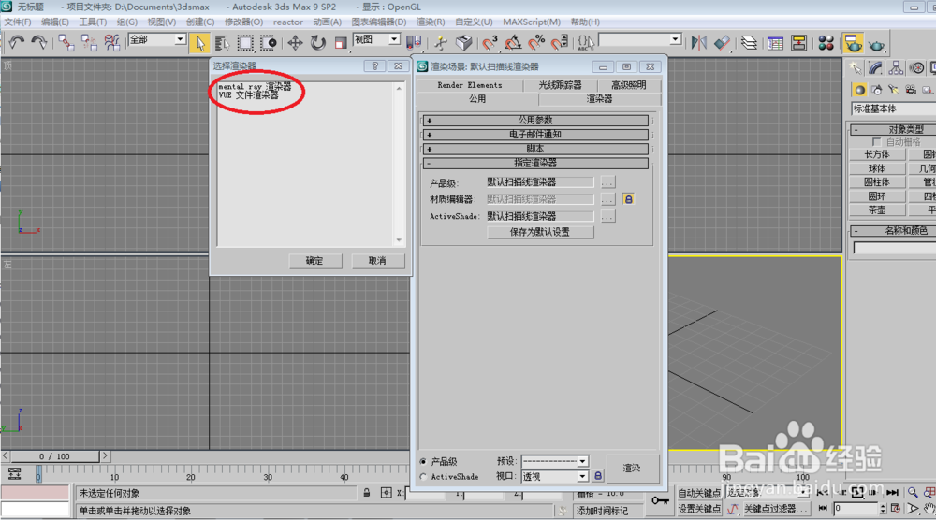Screen dimensions: 936x520
Task: Activate the Unlink Selection tool
Action: [89, 42]
